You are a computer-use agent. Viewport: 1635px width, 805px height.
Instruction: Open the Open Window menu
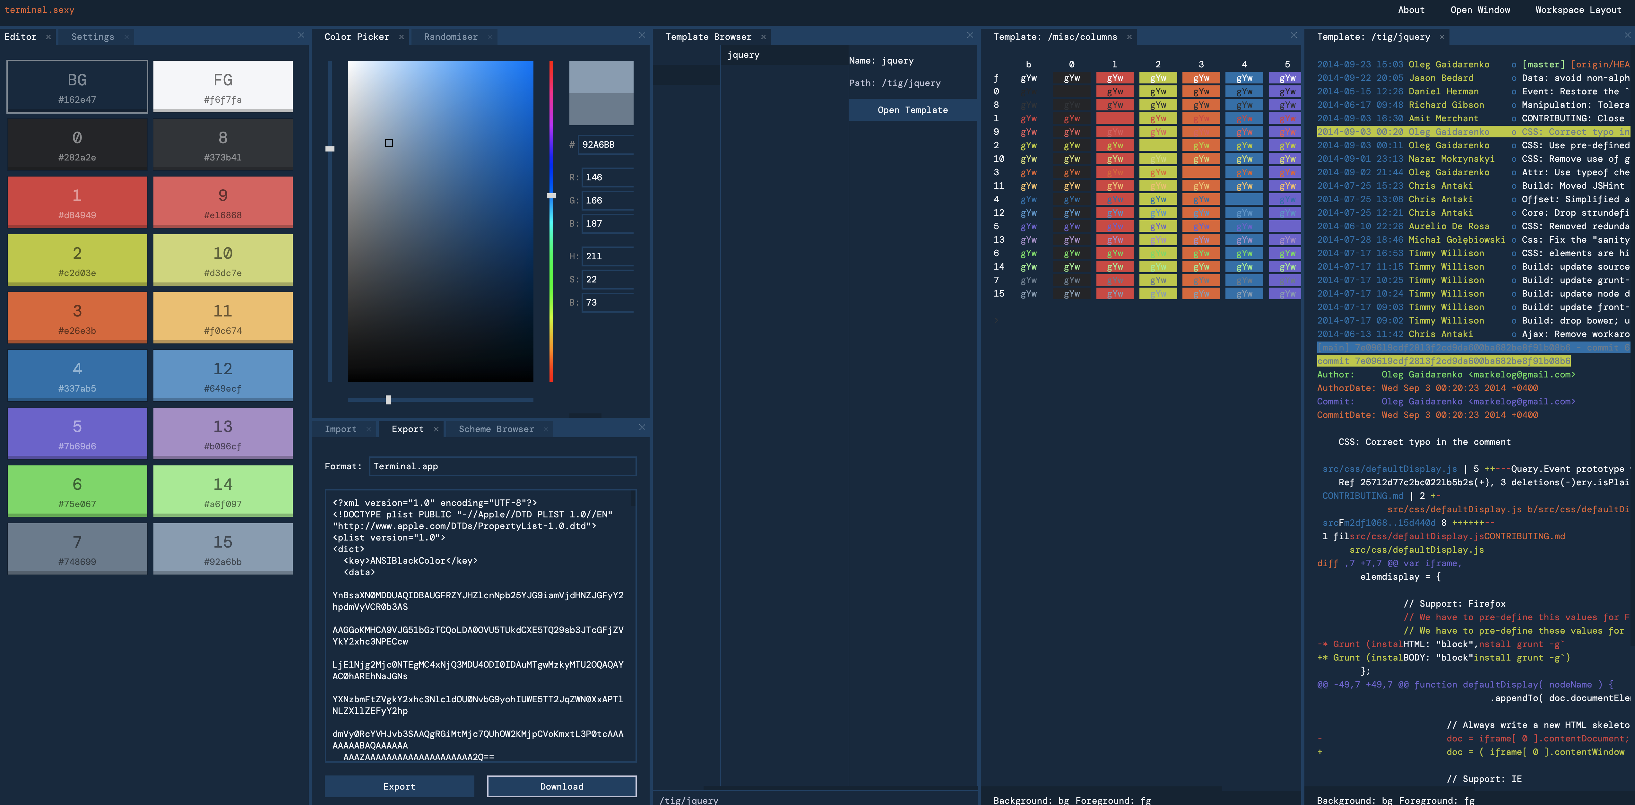(1480, 10)
